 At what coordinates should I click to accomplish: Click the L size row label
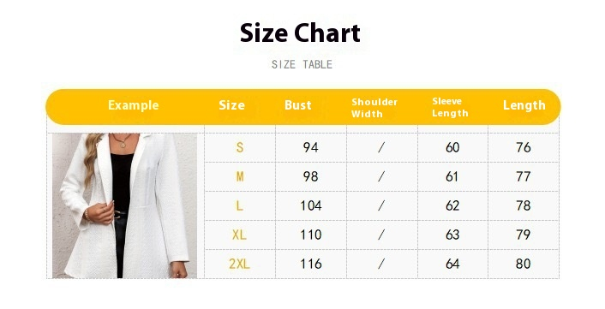coord(240,205)
